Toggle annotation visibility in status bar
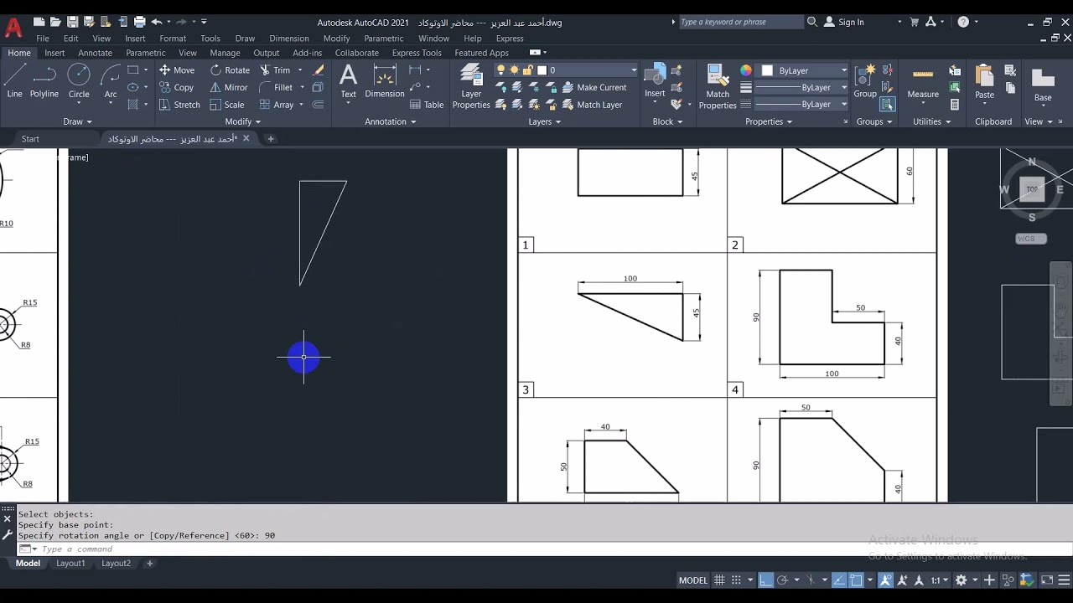Viewport: 1073px width, 603px height. (885, 580)
